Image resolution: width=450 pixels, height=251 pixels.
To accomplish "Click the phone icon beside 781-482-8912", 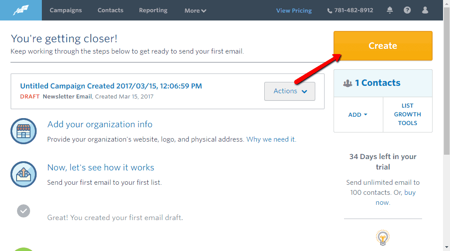I will (x=330, y=11).
